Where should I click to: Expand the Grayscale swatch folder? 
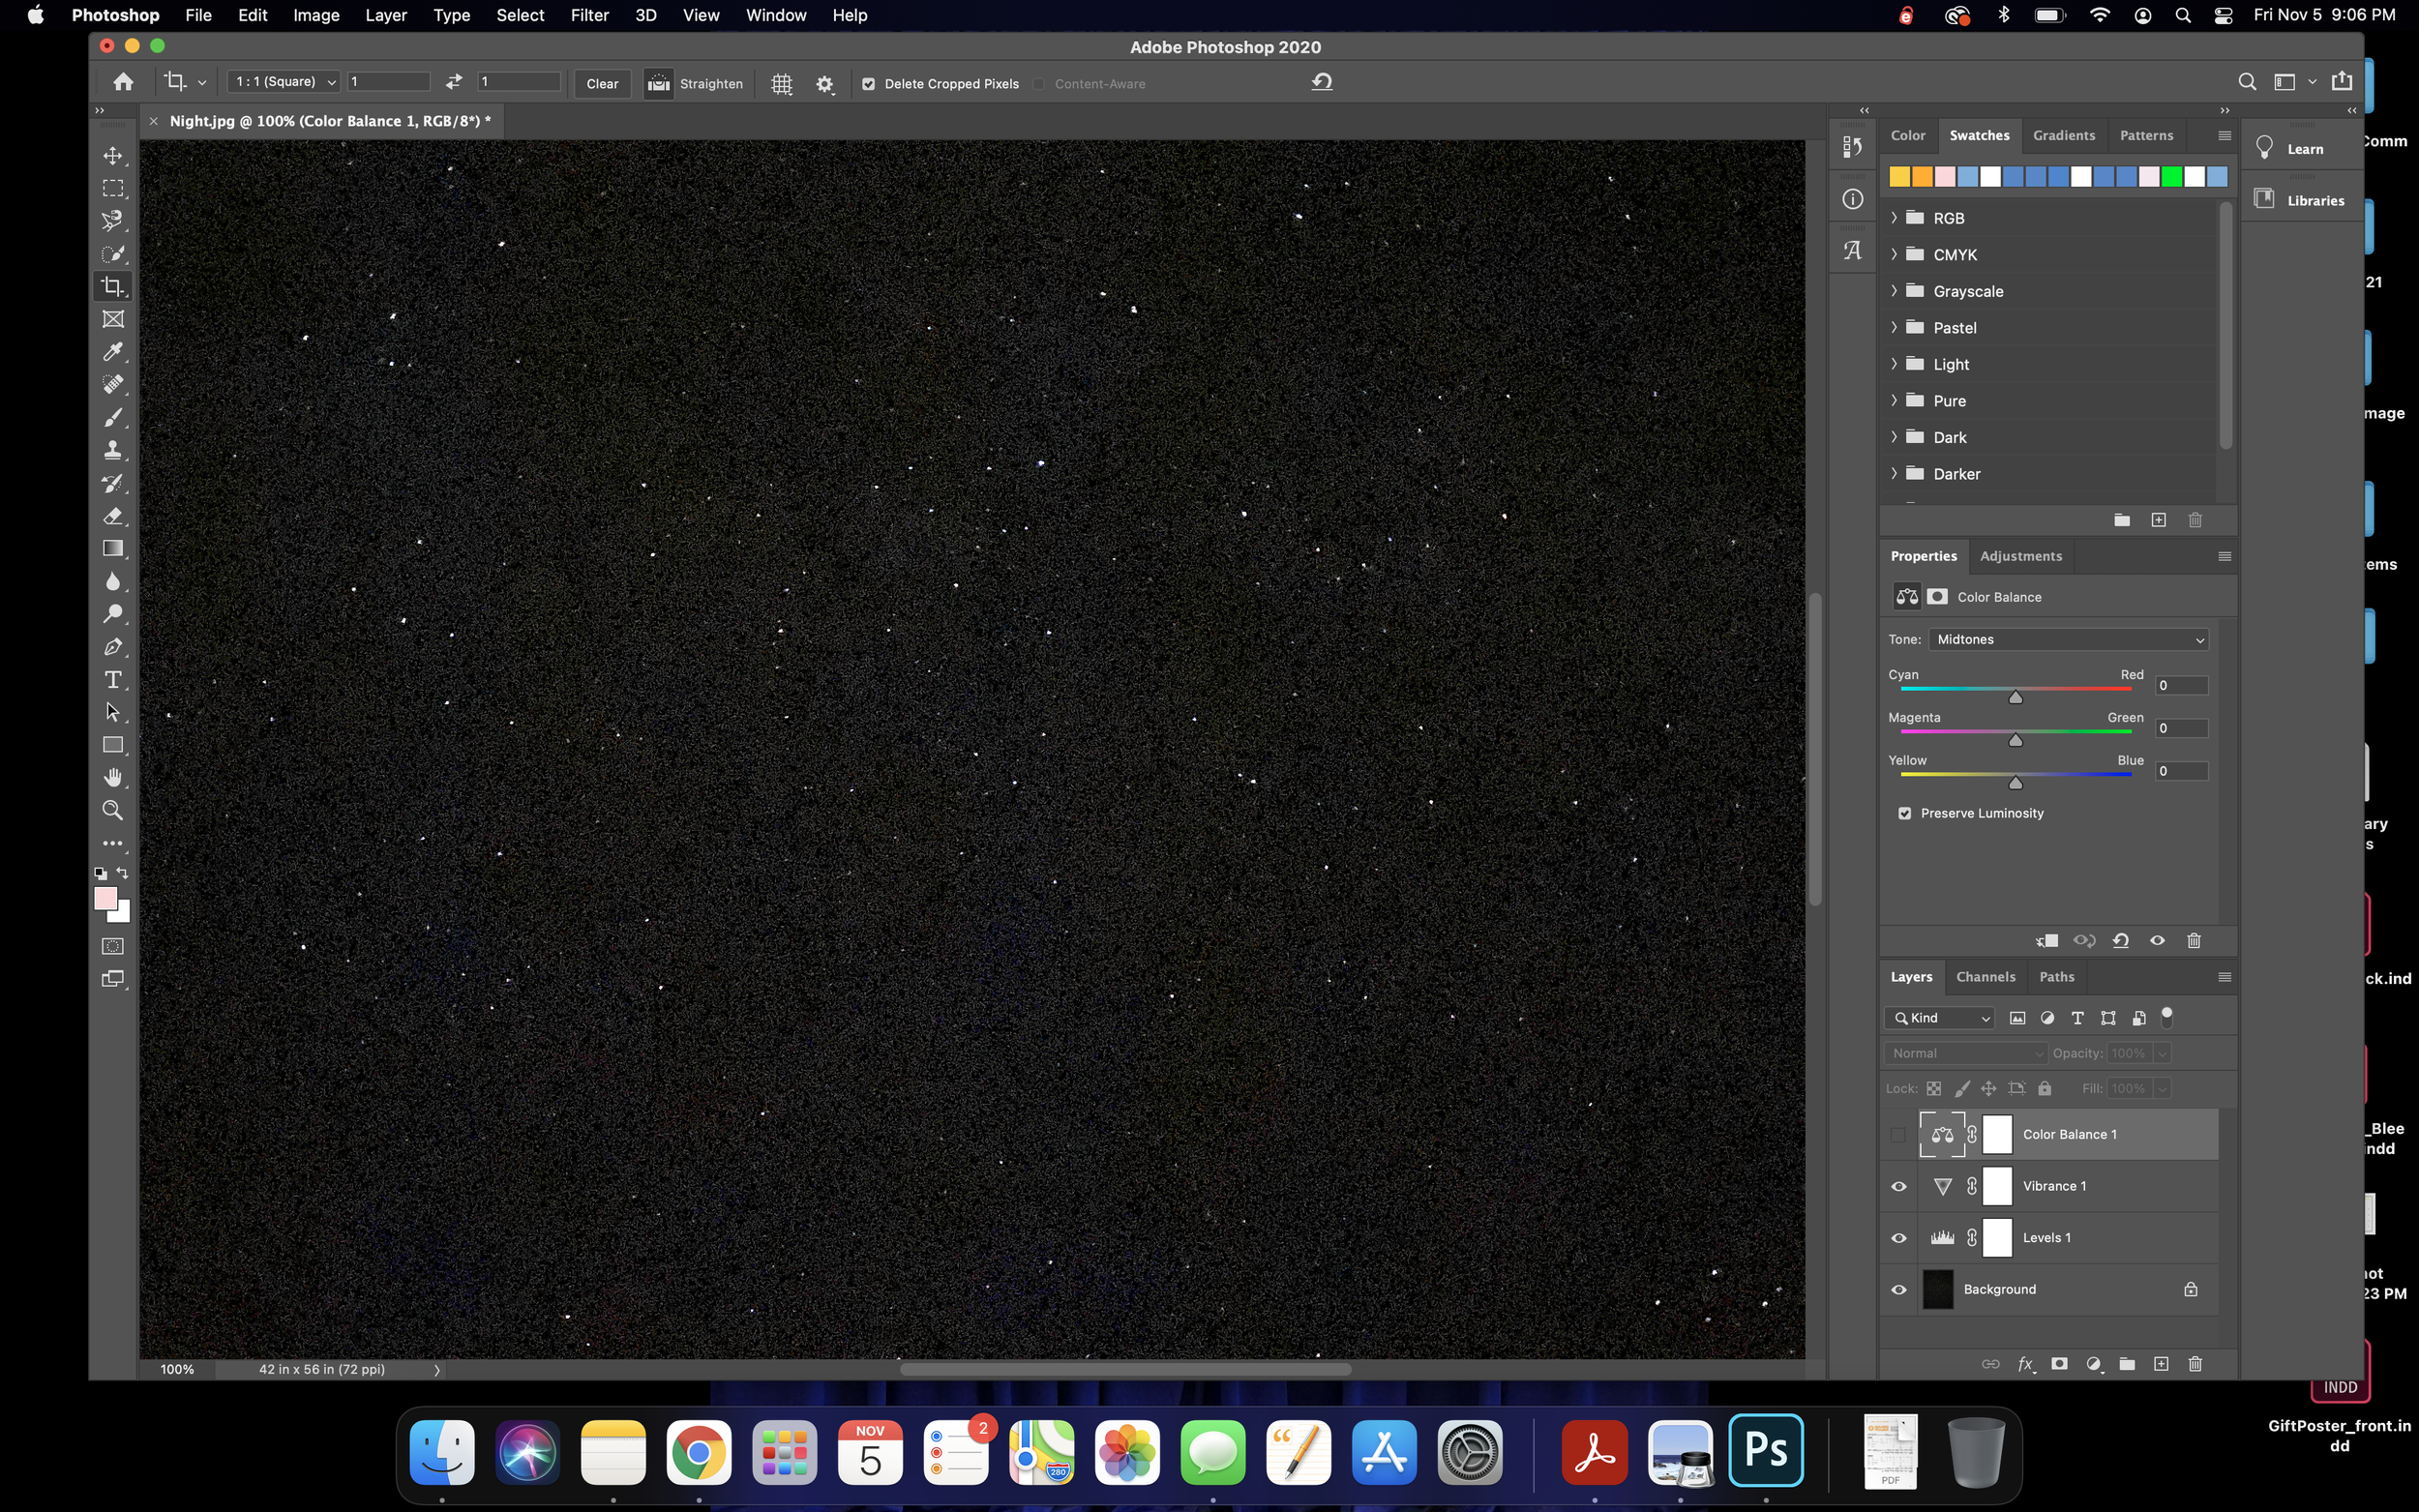(x=1894, y=291)
